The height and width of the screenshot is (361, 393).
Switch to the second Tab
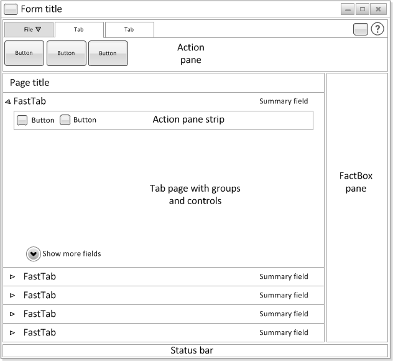point(129,30)
